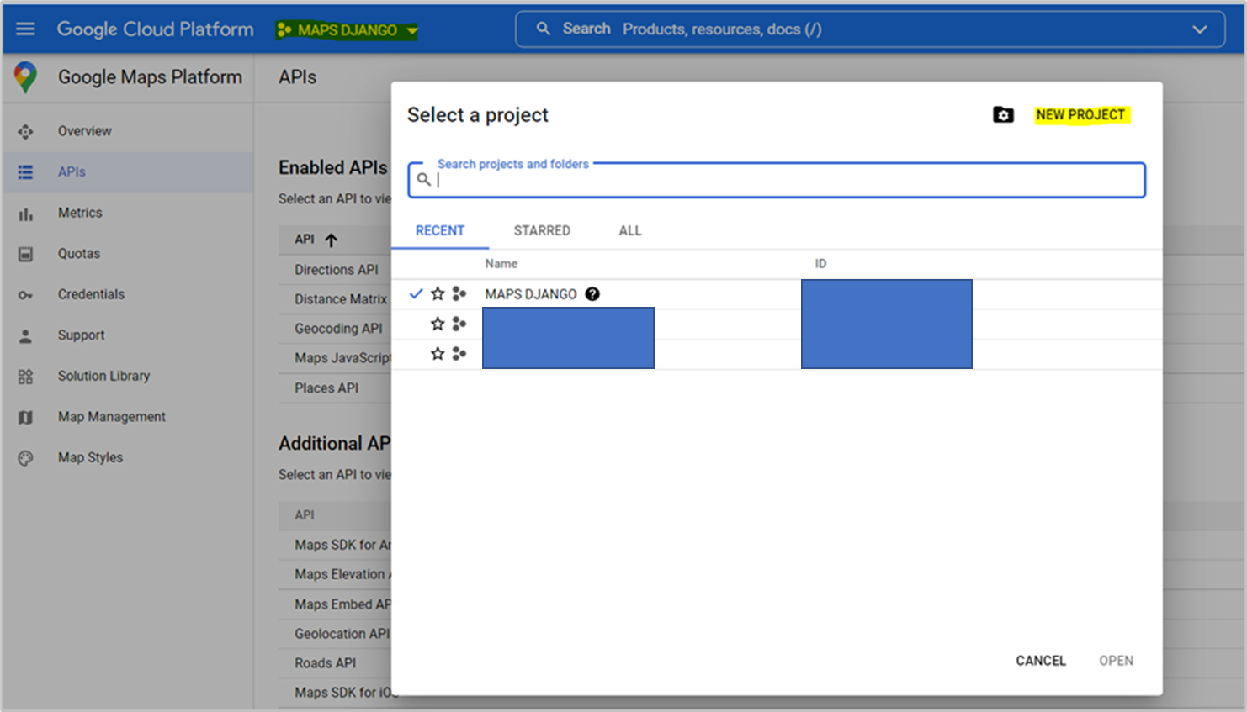Screen dimensions: 1247x712
Task: Click the folder-gear icon in project dialog
Action: coord(1004,115)
